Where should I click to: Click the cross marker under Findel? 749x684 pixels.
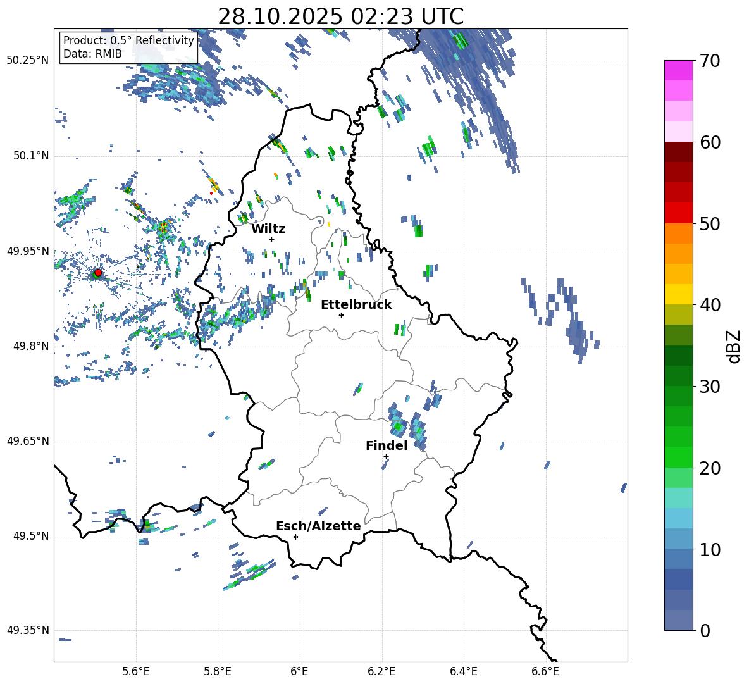click(x=386, y=457)
